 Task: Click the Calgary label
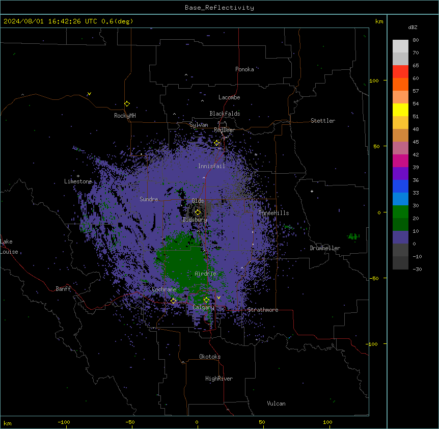tap(204, 307)
